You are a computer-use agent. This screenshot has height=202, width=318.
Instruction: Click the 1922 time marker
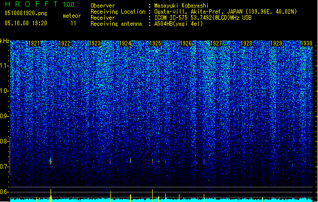(64, 43)
